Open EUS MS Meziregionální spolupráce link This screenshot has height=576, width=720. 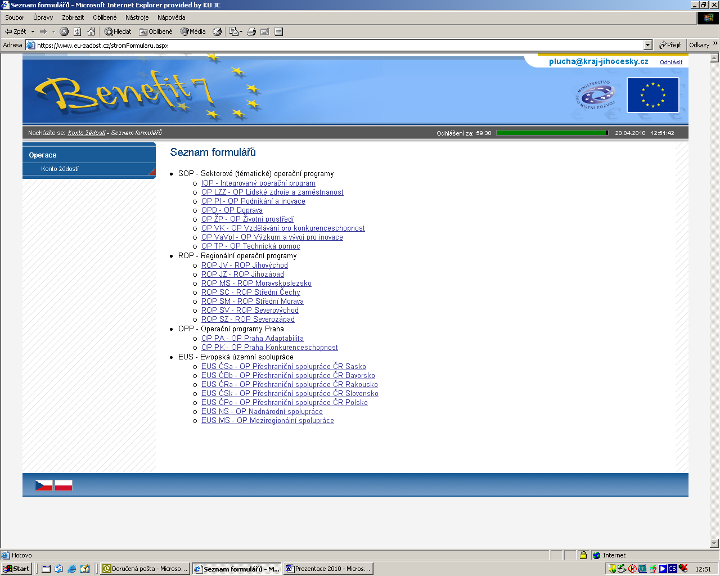pos(268,421)
